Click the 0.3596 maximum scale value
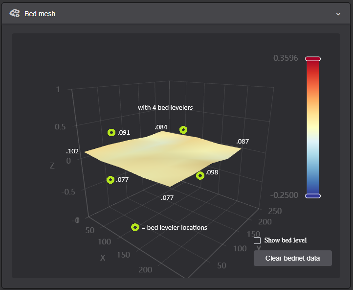 [286, 58]
